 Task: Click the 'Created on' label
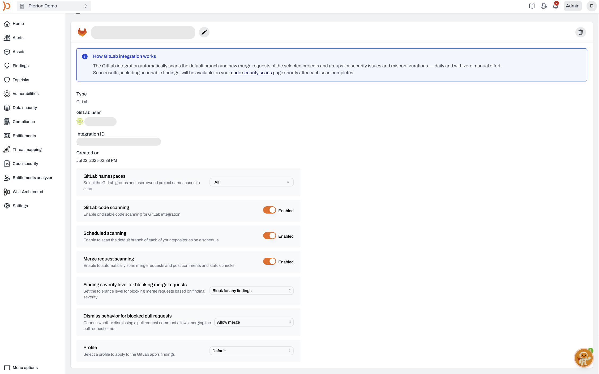88,153
